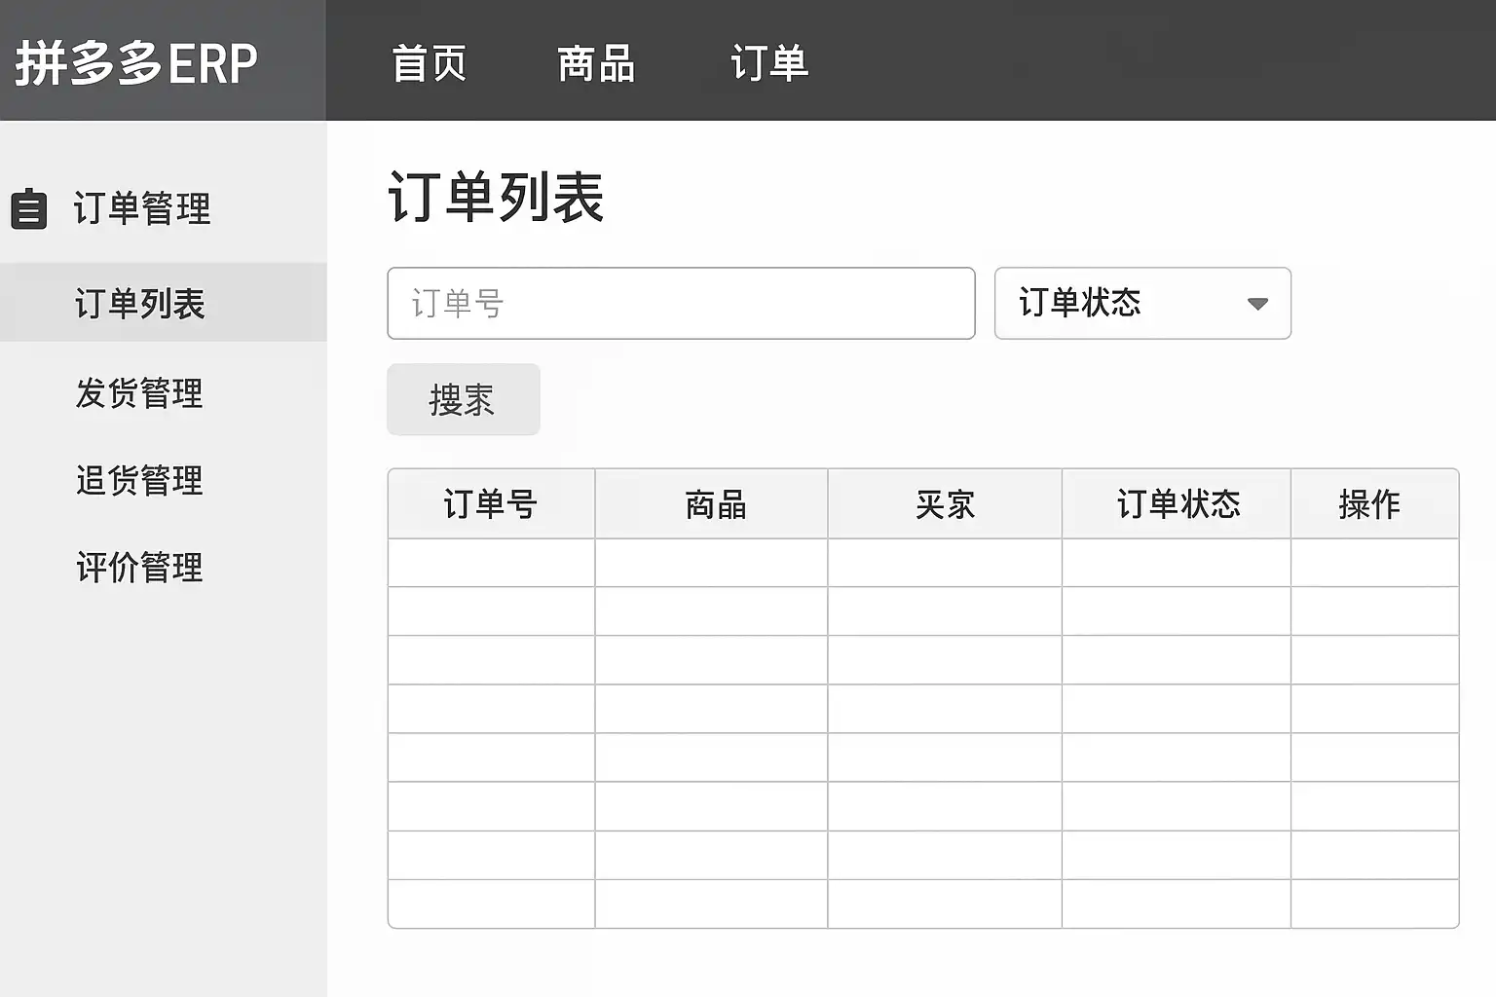1496x997 pixels.
Task: Open 评价管理 from the sidebar
Action: point(140,568)
